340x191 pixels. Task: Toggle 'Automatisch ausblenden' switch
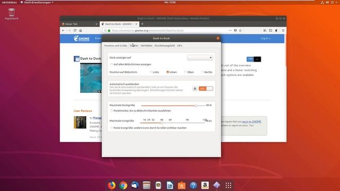tap(206, 89)
